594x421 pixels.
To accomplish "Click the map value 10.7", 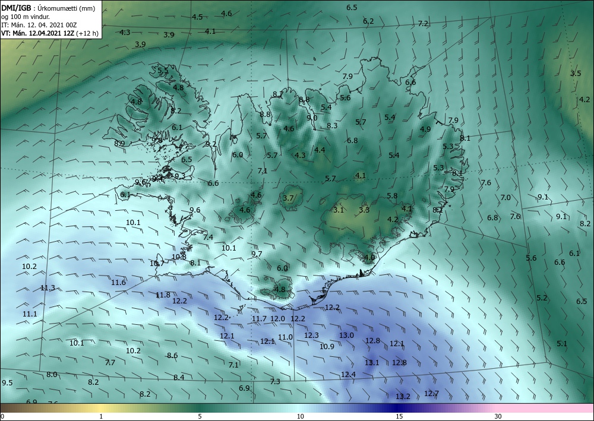I will click(x=157, y=263).
